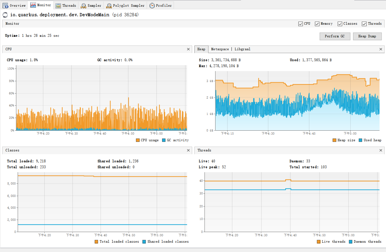Click the Profiler stopwatch icon

coord(152,6)
